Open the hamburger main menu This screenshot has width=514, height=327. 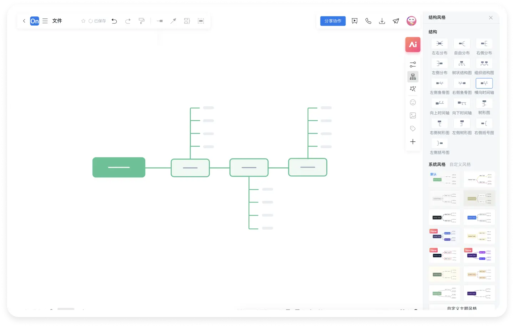tap(45, 21)
